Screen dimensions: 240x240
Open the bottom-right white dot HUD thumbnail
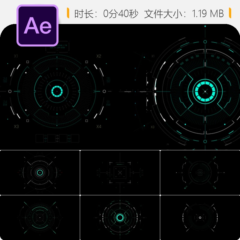200,217
